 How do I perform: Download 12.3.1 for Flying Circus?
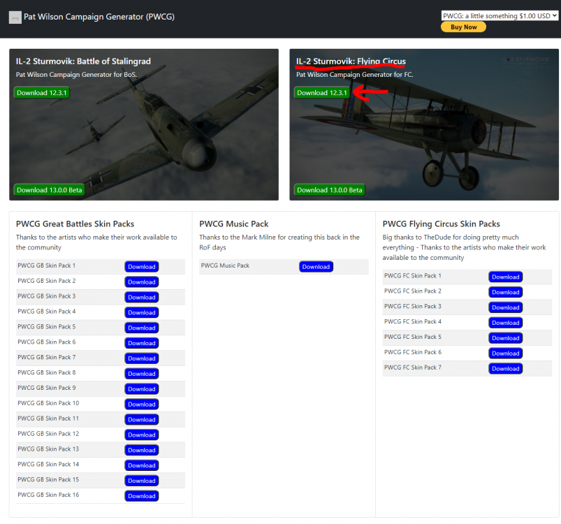tap(321, 93)
